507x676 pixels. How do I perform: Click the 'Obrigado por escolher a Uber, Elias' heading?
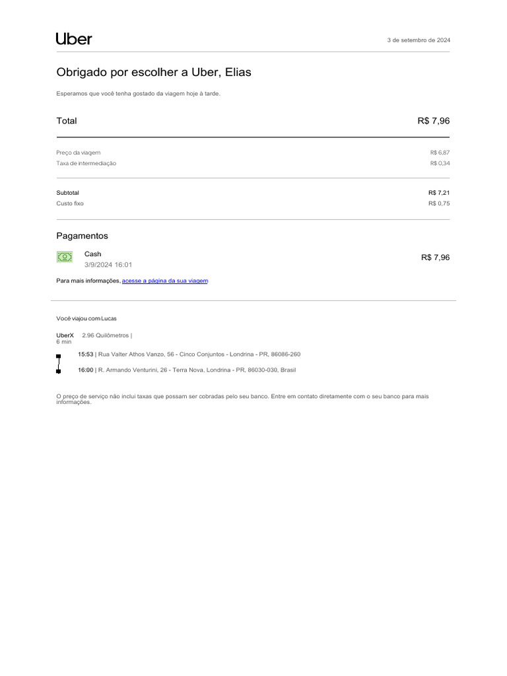coord(154,72)
